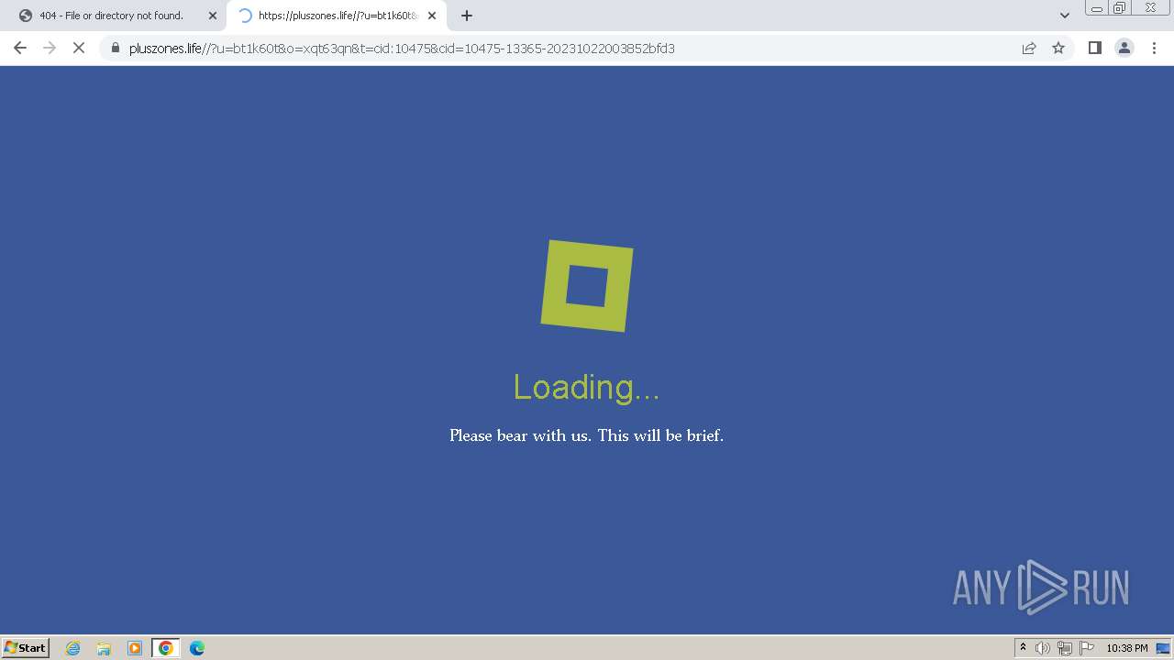This screenshot has width=1174, height=660.
Task: Close the Chrome window
Action: pyautogui.click(x=1150, y=8)
